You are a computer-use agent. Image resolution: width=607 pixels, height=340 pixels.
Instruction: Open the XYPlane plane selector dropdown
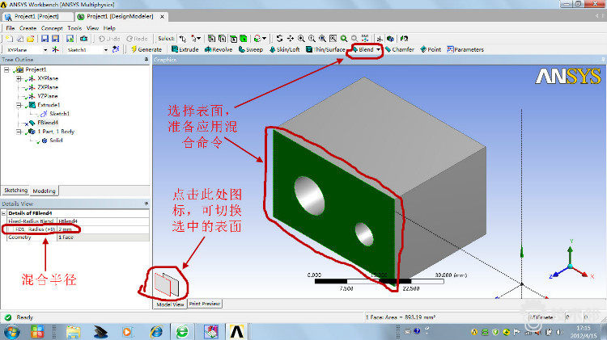[x=45, y=50]
